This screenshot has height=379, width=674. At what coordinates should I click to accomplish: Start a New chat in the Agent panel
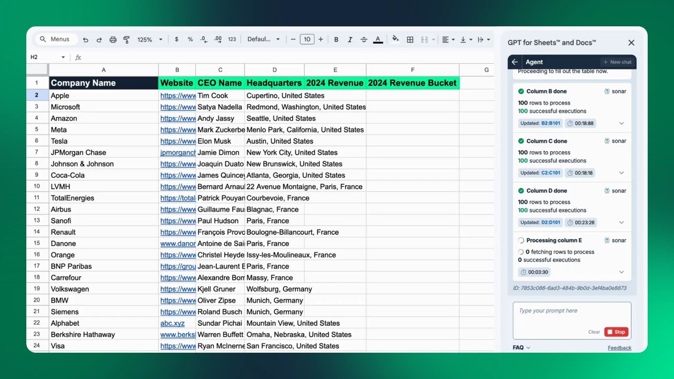click(x=617, y=62)
